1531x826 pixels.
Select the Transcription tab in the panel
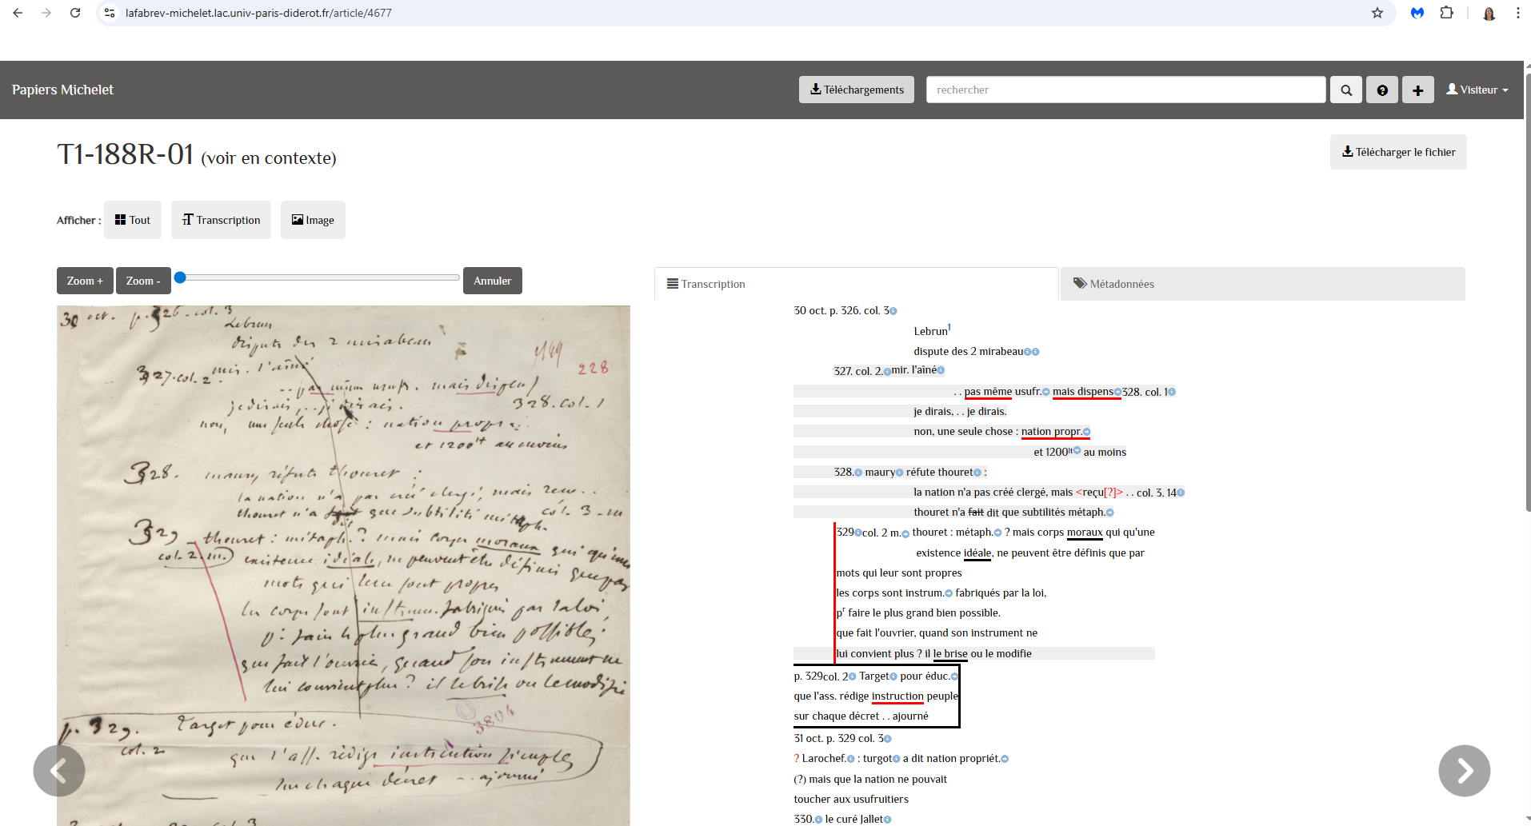[x=706, y=284]
